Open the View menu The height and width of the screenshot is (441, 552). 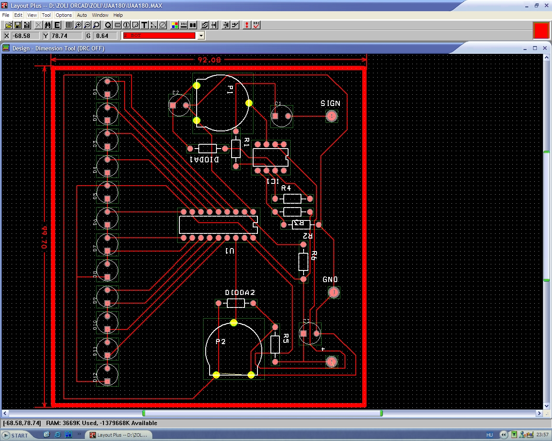tap(32, 15)
